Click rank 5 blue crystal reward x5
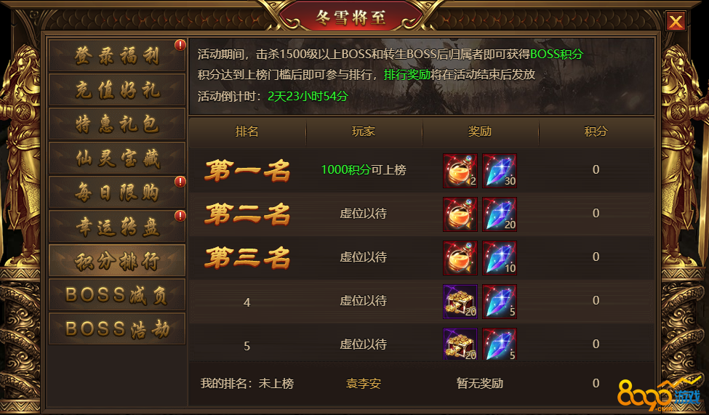The width and height of the screenshot is (709, 415). pyautogui.click(x=499, y=344)
